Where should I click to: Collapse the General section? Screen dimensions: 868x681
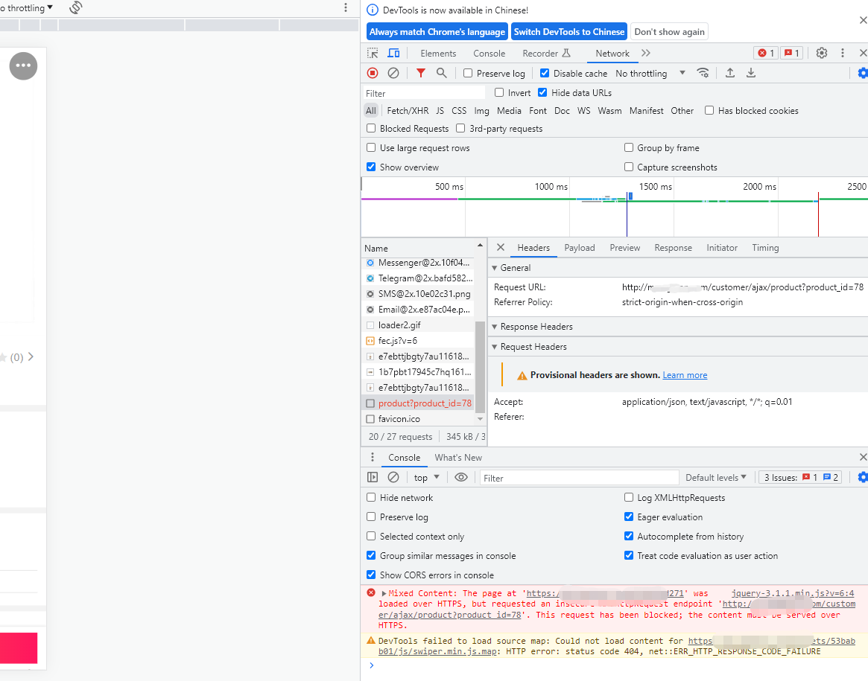click(494, 267)
